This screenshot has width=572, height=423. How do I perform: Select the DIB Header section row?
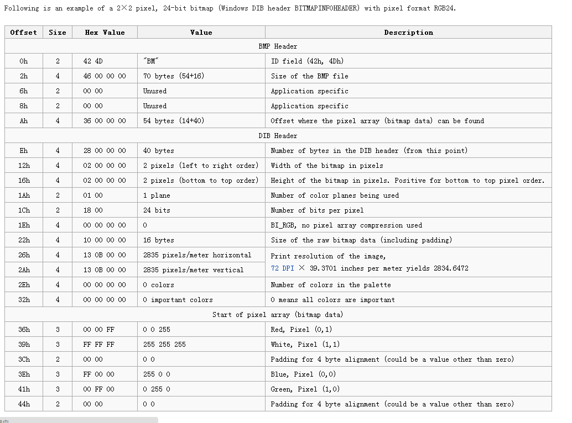(278, 136)
